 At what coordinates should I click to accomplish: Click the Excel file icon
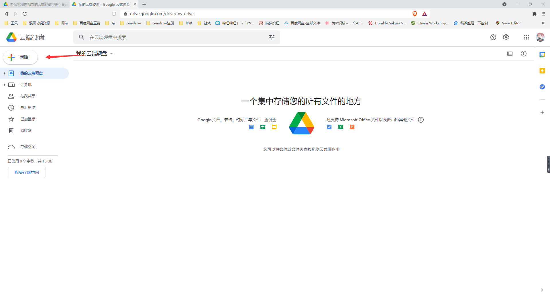(341, 127)
